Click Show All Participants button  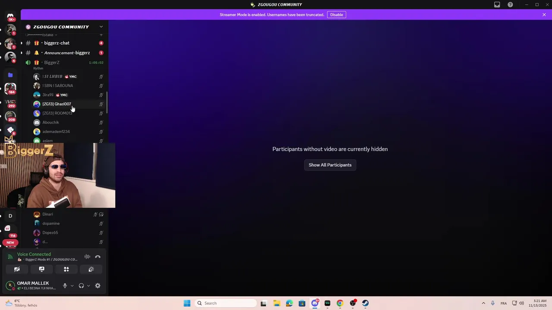[x=330, y=165]
